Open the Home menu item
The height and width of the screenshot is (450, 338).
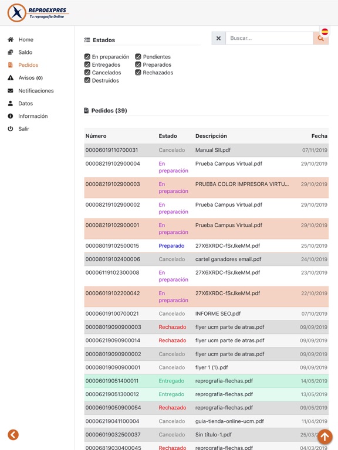point(26,40)
